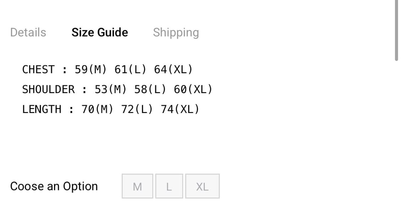Click the "Coose an Option" label
The image size is (401, 220).
(x=54, y=186)
